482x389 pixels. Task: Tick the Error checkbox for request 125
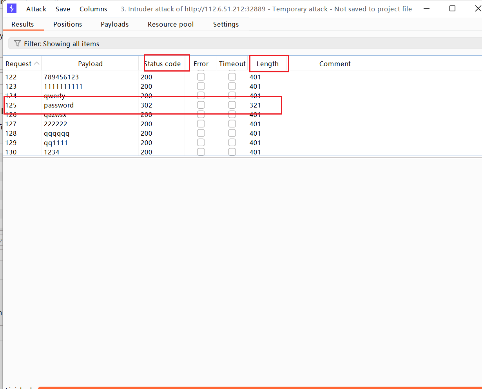pos(201,105)
